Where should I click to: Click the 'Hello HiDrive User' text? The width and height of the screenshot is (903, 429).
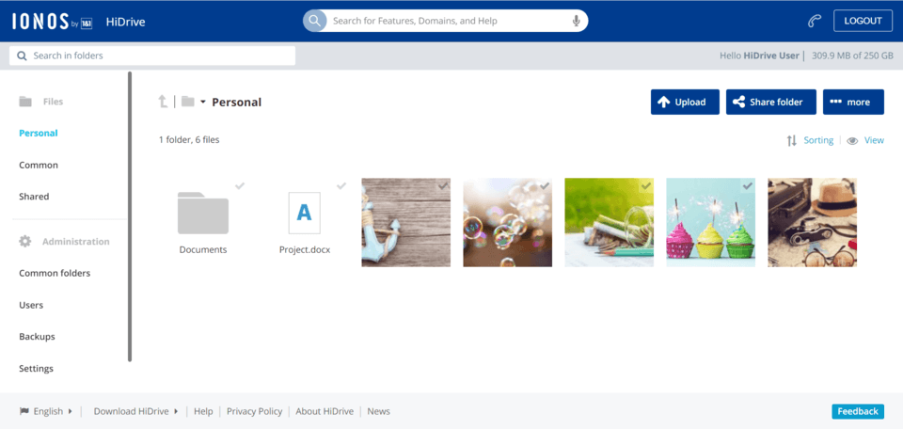[760, 56]
